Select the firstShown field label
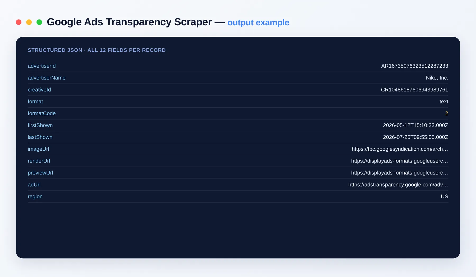Screen dimensions: 476x277 (x=40, y=125)
